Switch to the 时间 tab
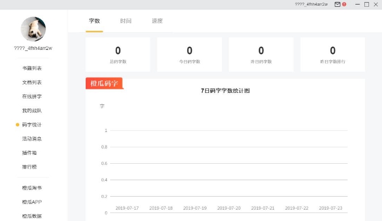 pyautogui.click(x=125, y=21)
